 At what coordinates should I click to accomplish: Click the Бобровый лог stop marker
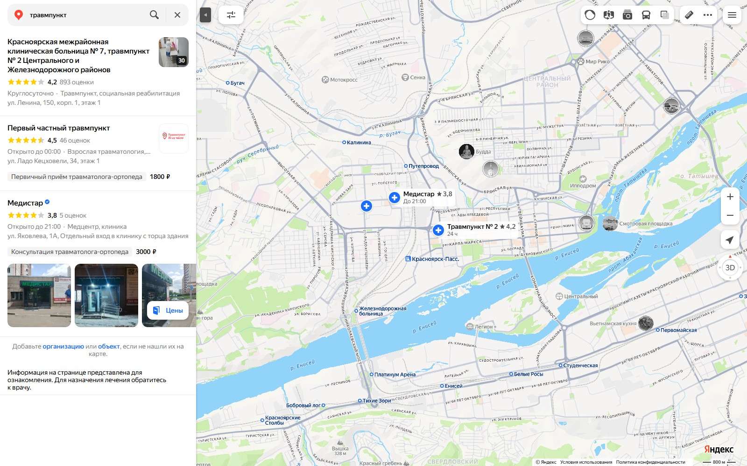point(323,405)
